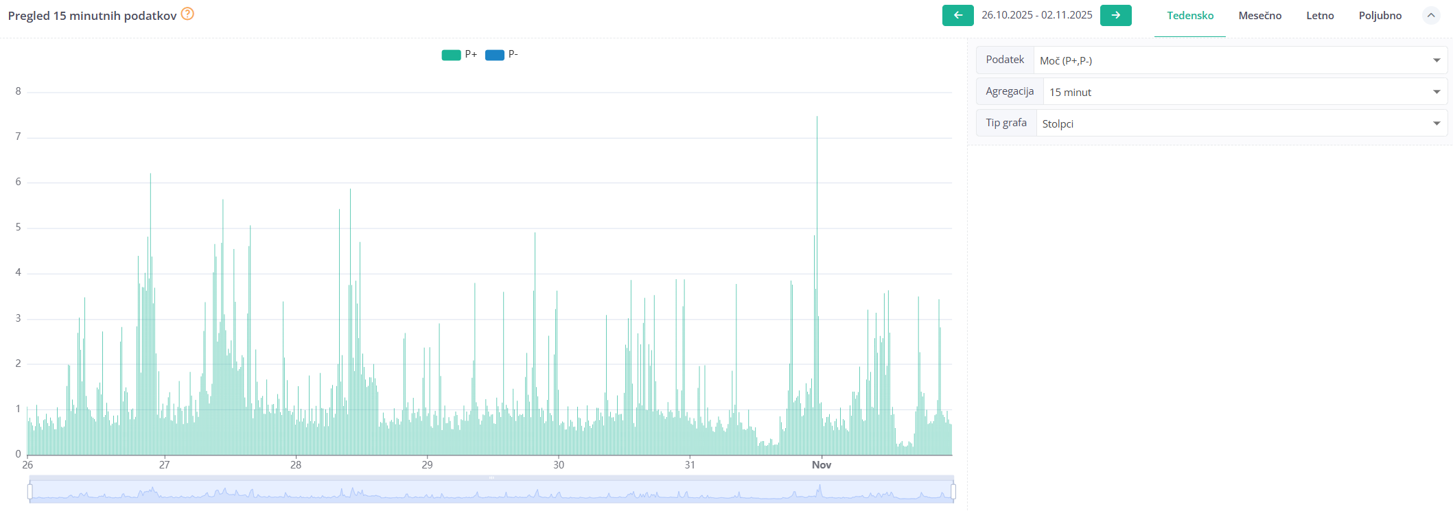1453x511 pixels.
Task: Click the left handle of range slider
Action: click(x=30, y=491)
